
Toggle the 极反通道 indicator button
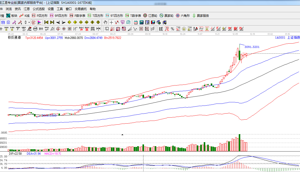[33, 22]
